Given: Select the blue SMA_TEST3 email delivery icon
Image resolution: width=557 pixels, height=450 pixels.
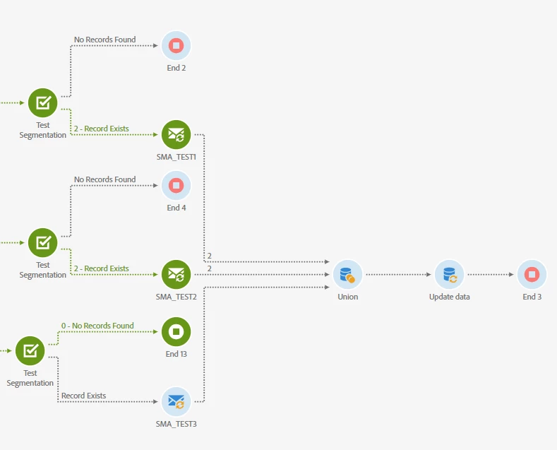Looking at the screenshot, I should coord(176,402).
